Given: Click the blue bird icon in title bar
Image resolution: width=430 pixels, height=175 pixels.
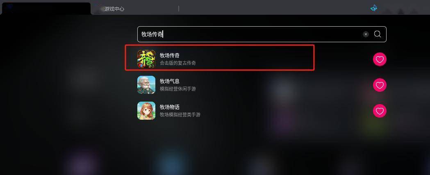Looking at the screenshot, I should coord(374,8).
